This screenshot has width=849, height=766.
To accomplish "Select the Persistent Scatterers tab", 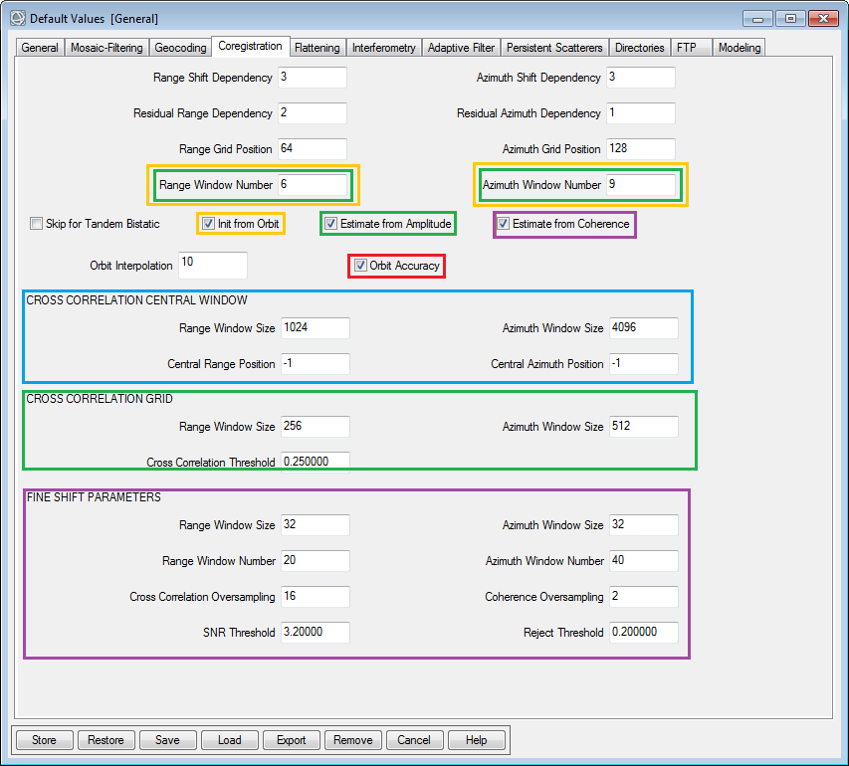I will point(554,48).
